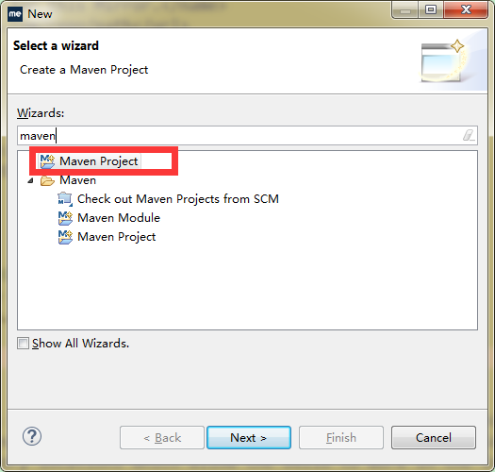Click the Maven folder icon
The width and height of the screenshot is (495, 472).
[x=47, y=180]
